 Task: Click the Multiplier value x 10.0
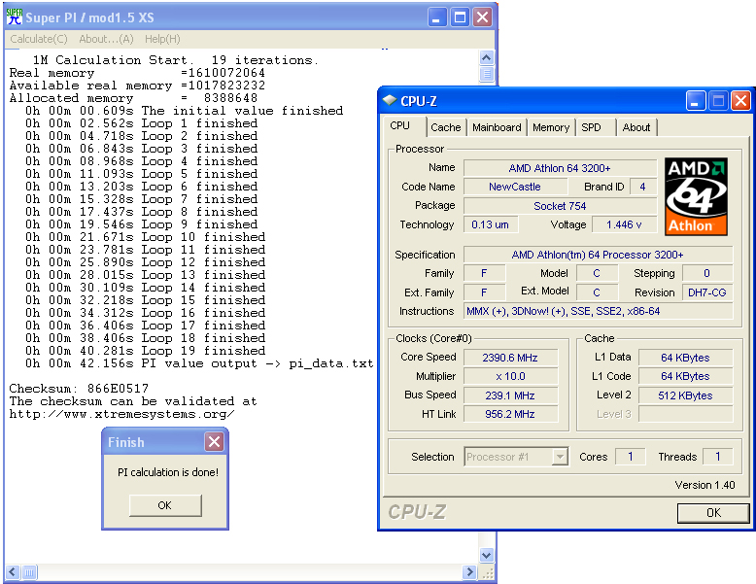point(510,376)
